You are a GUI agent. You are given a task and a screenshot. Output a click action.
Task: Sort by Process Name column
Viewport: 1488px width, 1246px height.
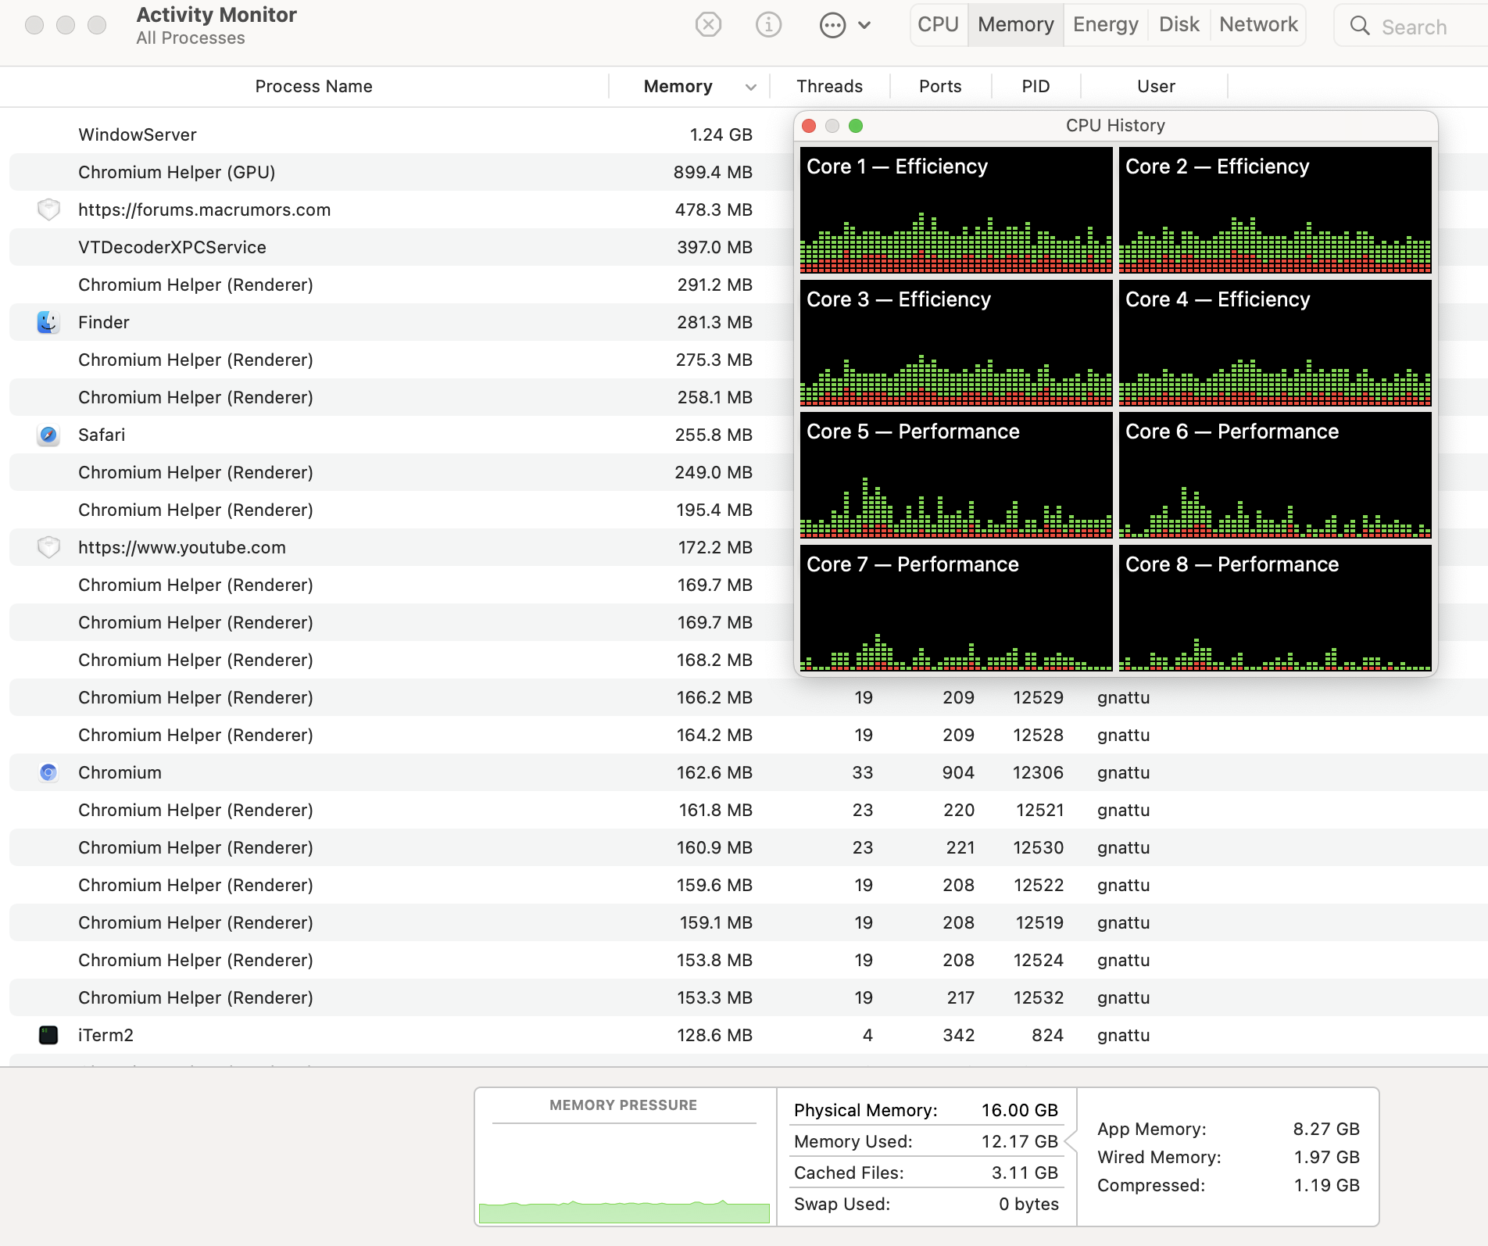click(313, 86)
